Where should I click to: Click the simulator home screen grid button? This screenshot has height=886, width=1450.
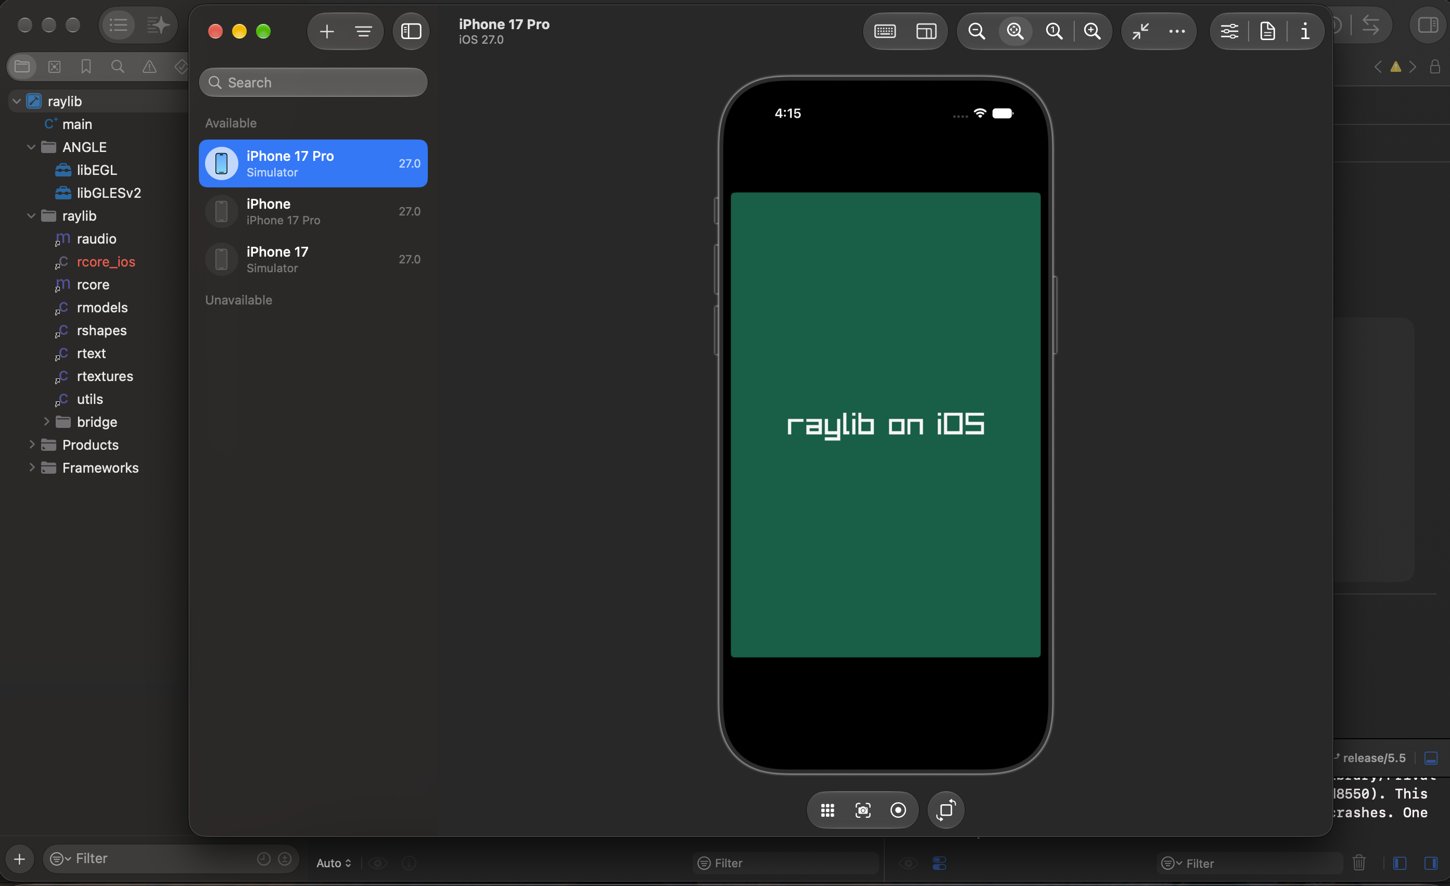[828, 810]
